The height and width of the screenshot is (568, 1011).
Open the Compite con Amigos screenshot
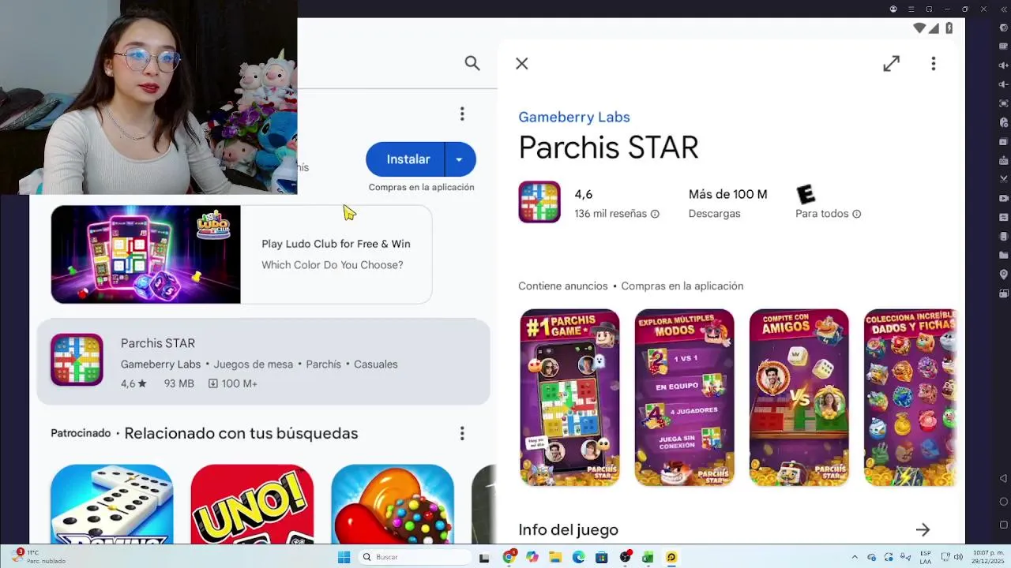pos(799,398)
